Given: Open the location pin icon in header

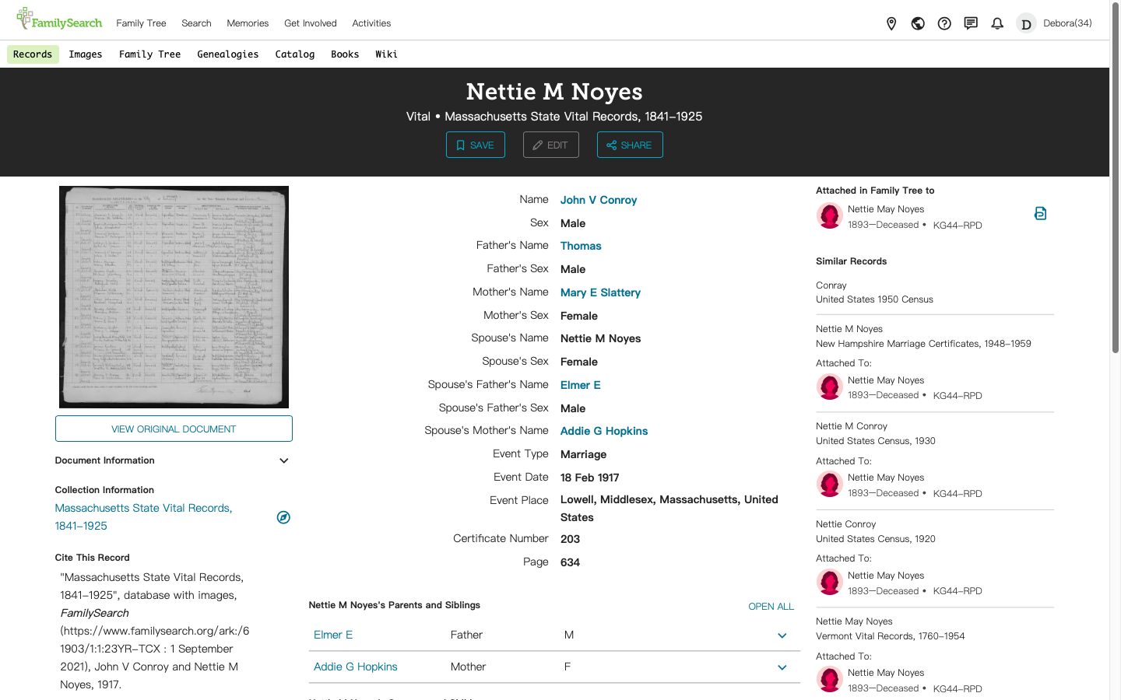Looking at the screenshot, I should 891,23.
